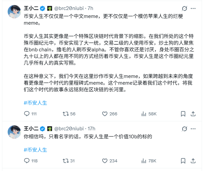This screenshot has width=206, height=171.
Task: Bookmark the first tweet
Action: pos(183,114)
